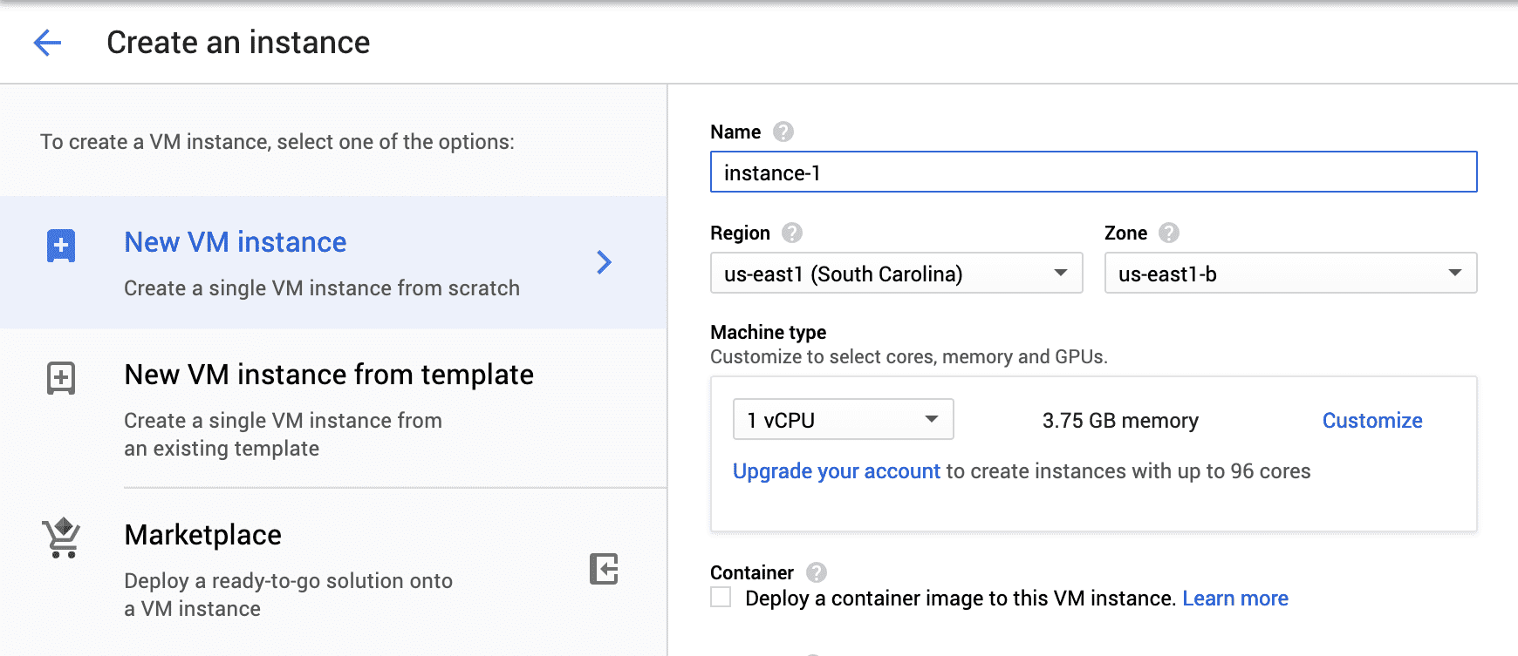Open the Name field help icon
1518x656 pixels.
point(783,132)
